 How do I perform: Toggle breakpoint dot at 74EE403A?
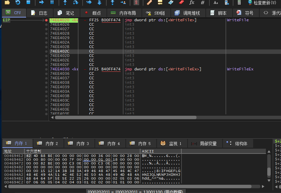tap(46, 92)
